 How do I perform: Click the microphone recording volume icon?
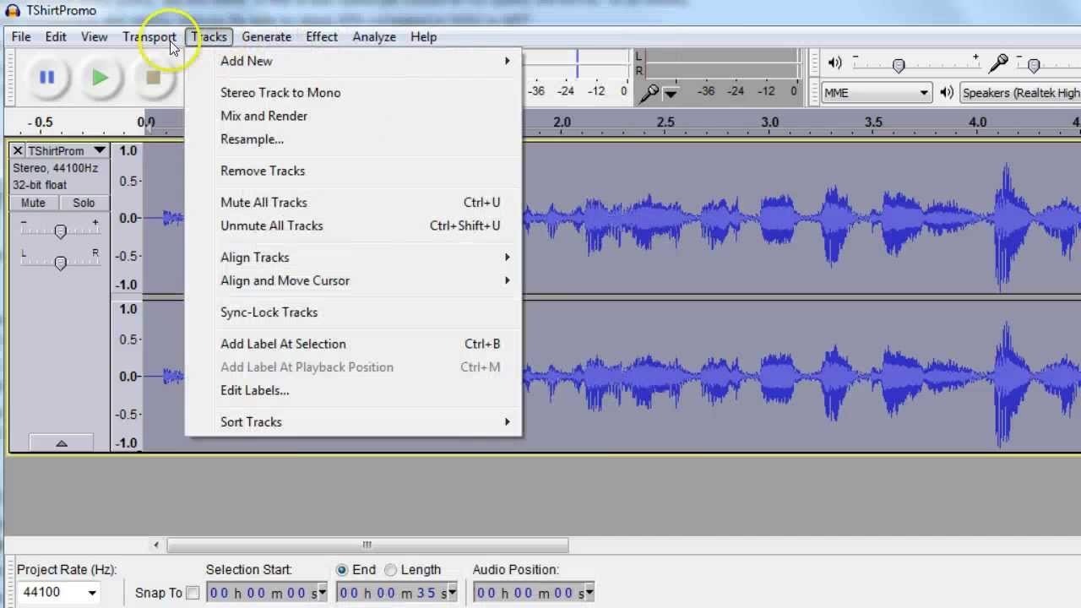pyautogui.click(x=998, y=62)
